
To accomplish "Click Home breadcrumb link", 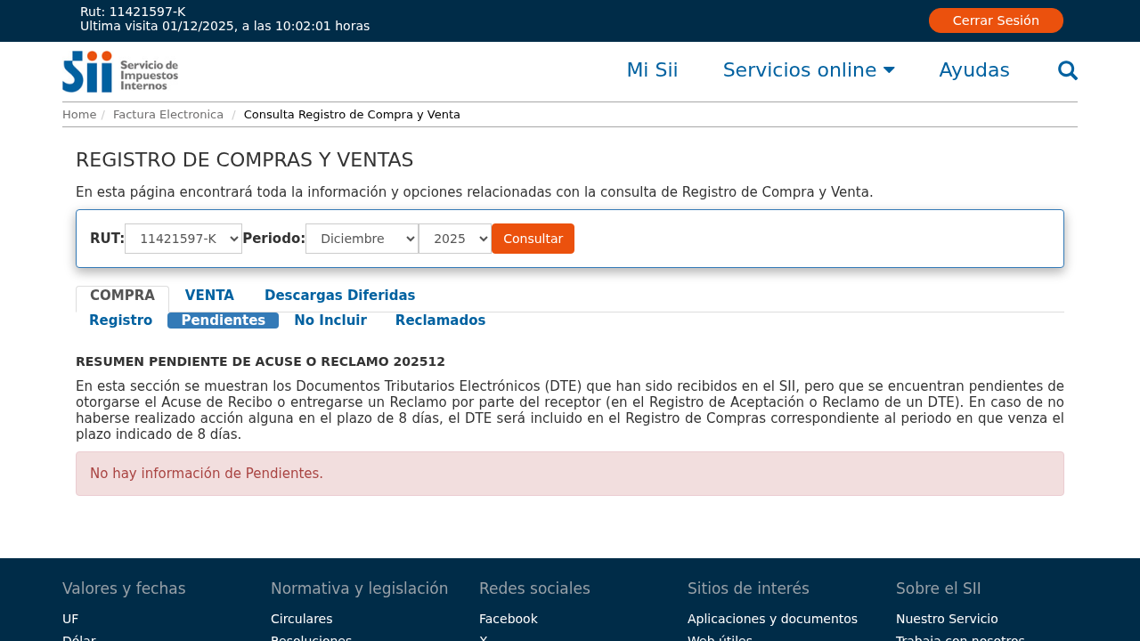I will (79, 115).
